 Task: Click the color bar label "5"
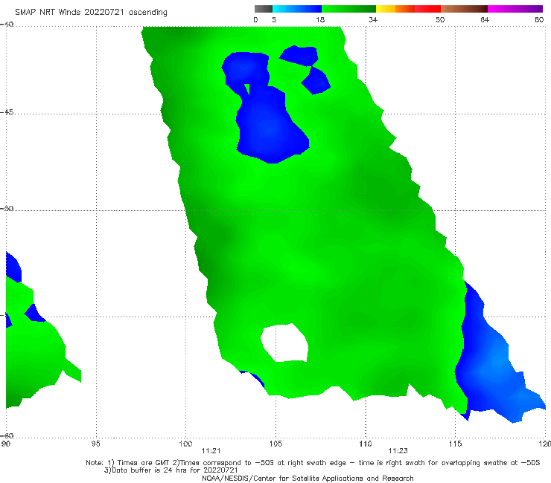(274, 20)
